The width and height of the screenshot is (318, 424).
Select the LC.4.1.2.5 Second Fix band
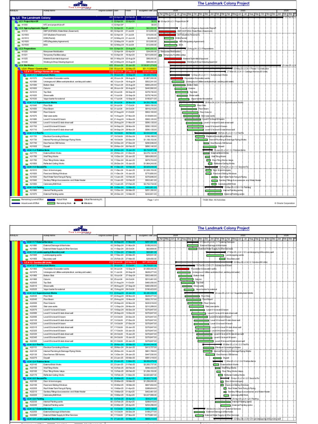pyautogui.click(x=89, y=378)
